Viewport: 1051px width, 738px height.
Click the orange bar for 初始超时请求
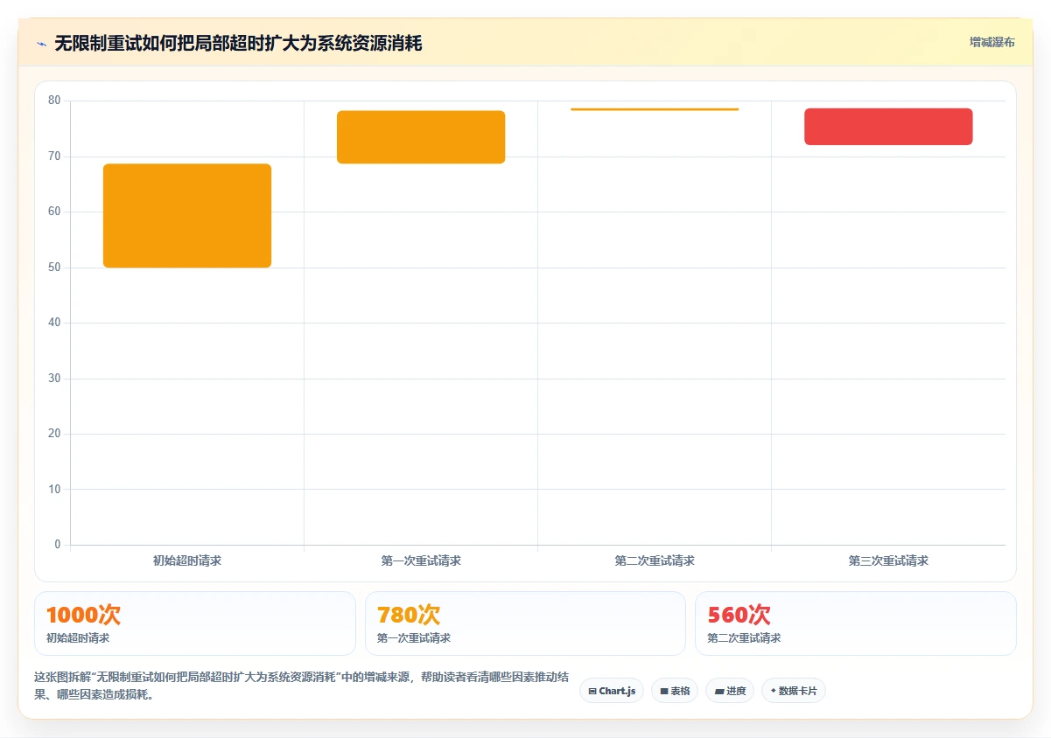(187, 216)
